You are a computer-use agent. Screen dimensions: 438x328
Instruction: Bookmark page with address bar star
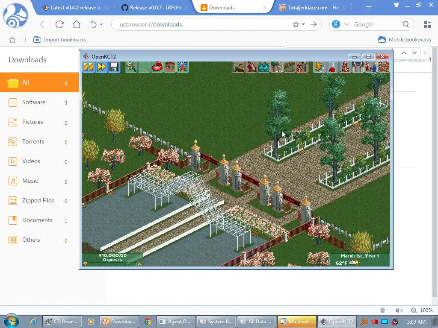[x=296, y=24]
